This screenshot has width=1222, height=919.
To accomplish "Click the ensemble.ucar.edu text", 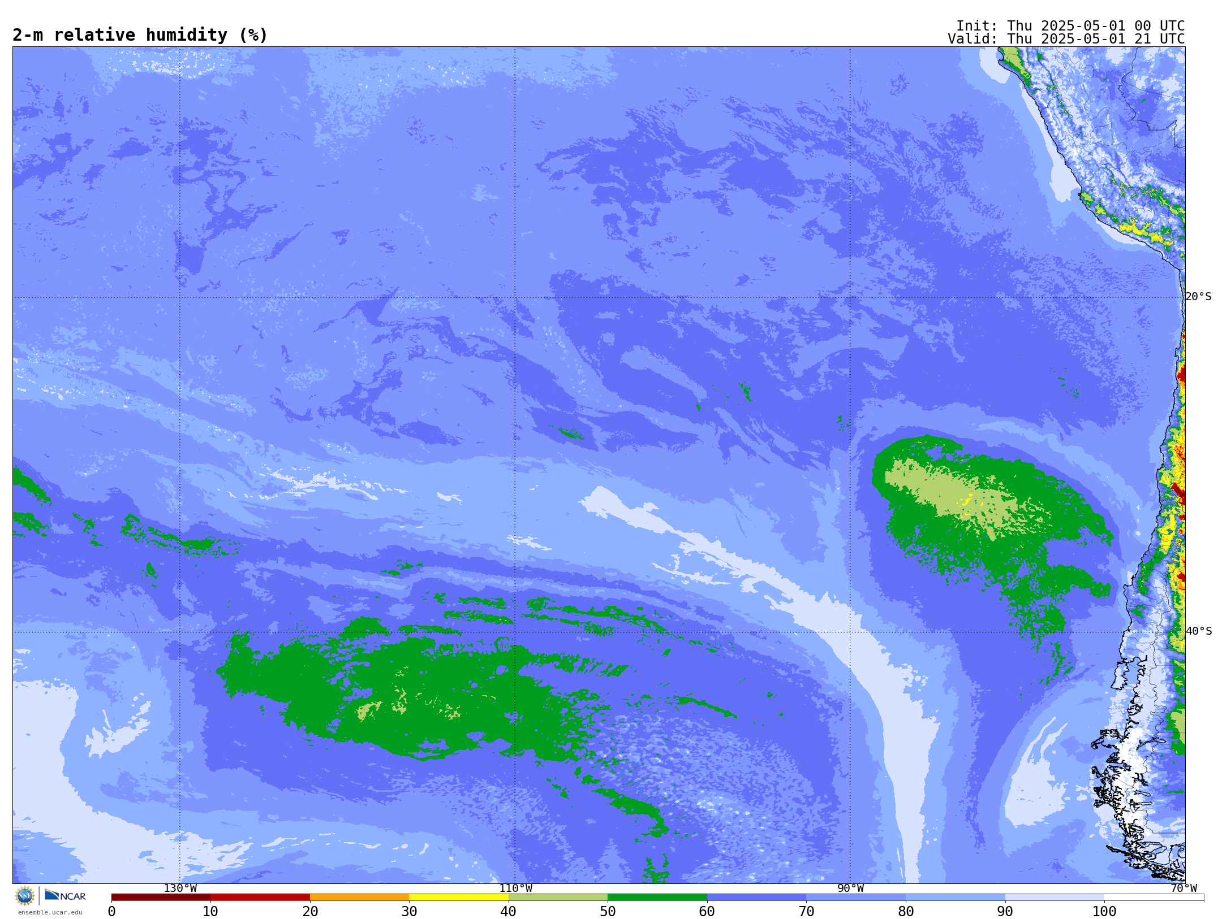I will (x=50, y=912).
